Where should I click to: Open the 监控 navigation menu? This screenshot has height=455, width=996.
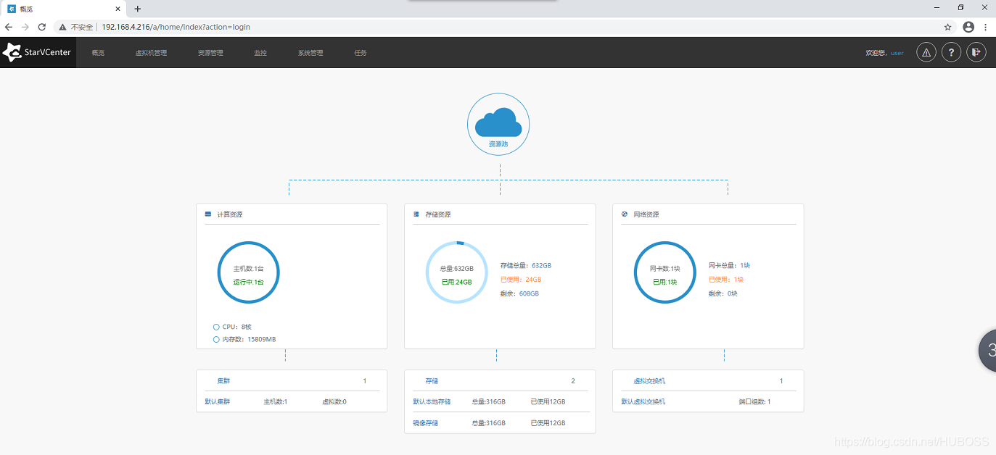tap(260, 53)
